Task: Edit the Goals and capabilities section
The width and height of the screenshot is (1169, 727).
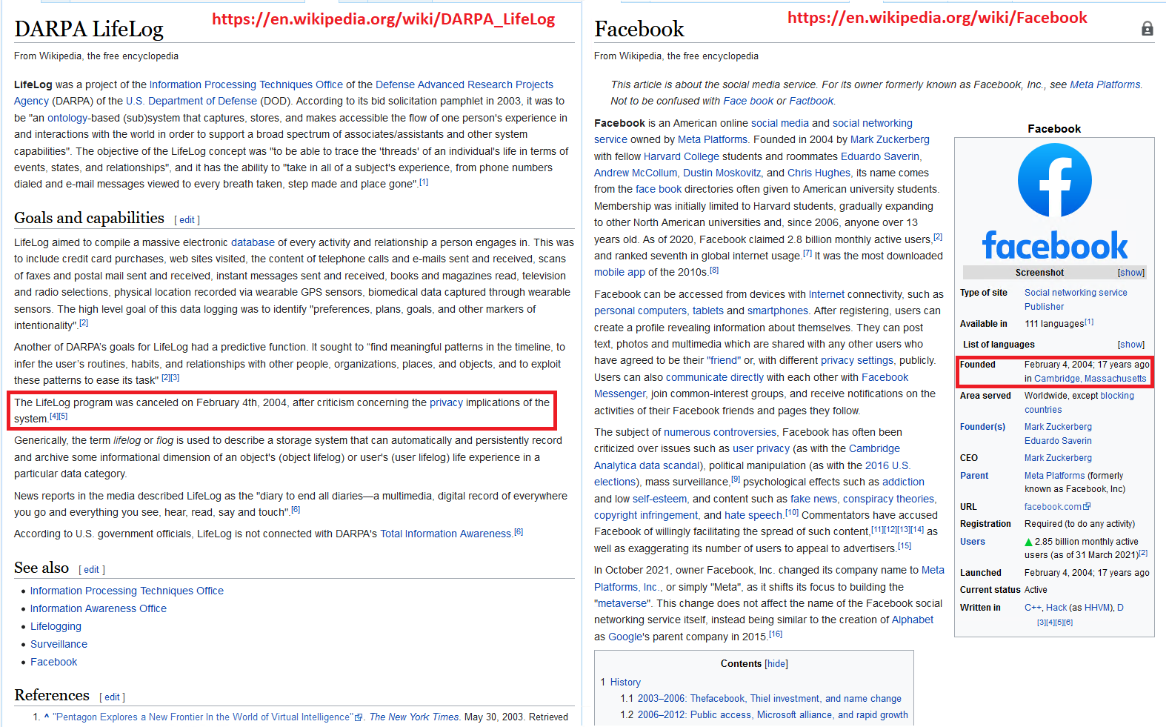Action: (x=187, y=220)
